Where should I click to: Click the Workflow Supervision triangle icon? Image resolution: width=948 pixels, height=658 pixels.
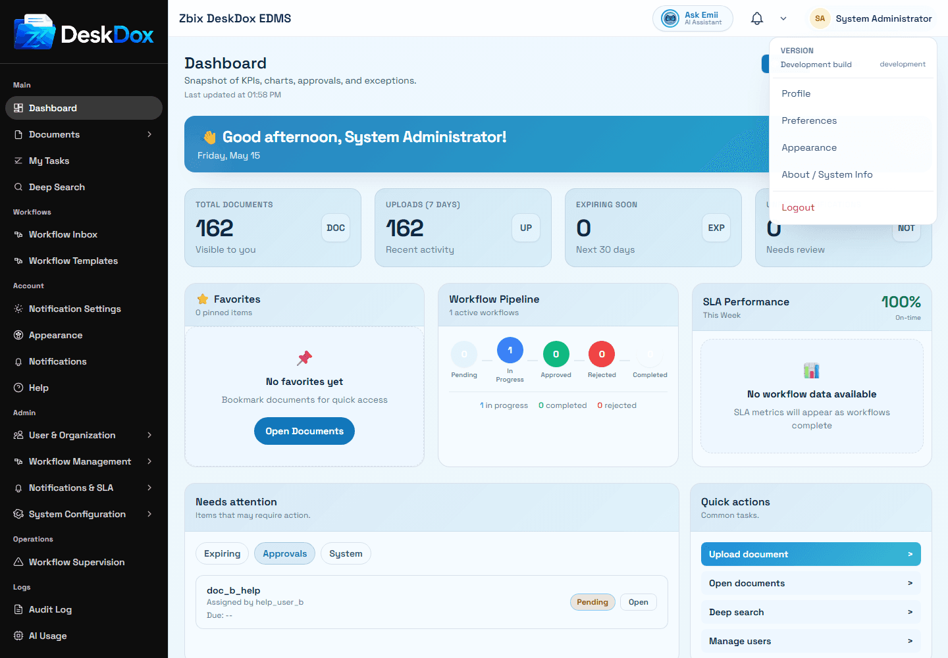coord(18,562)
